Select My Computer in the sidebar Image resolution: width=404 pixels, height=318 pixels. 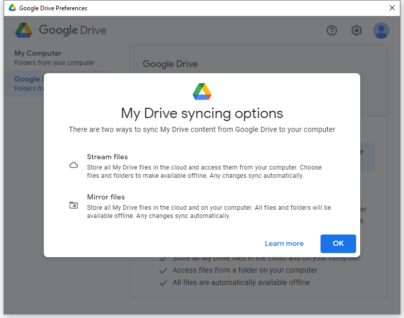click(38, 53)
